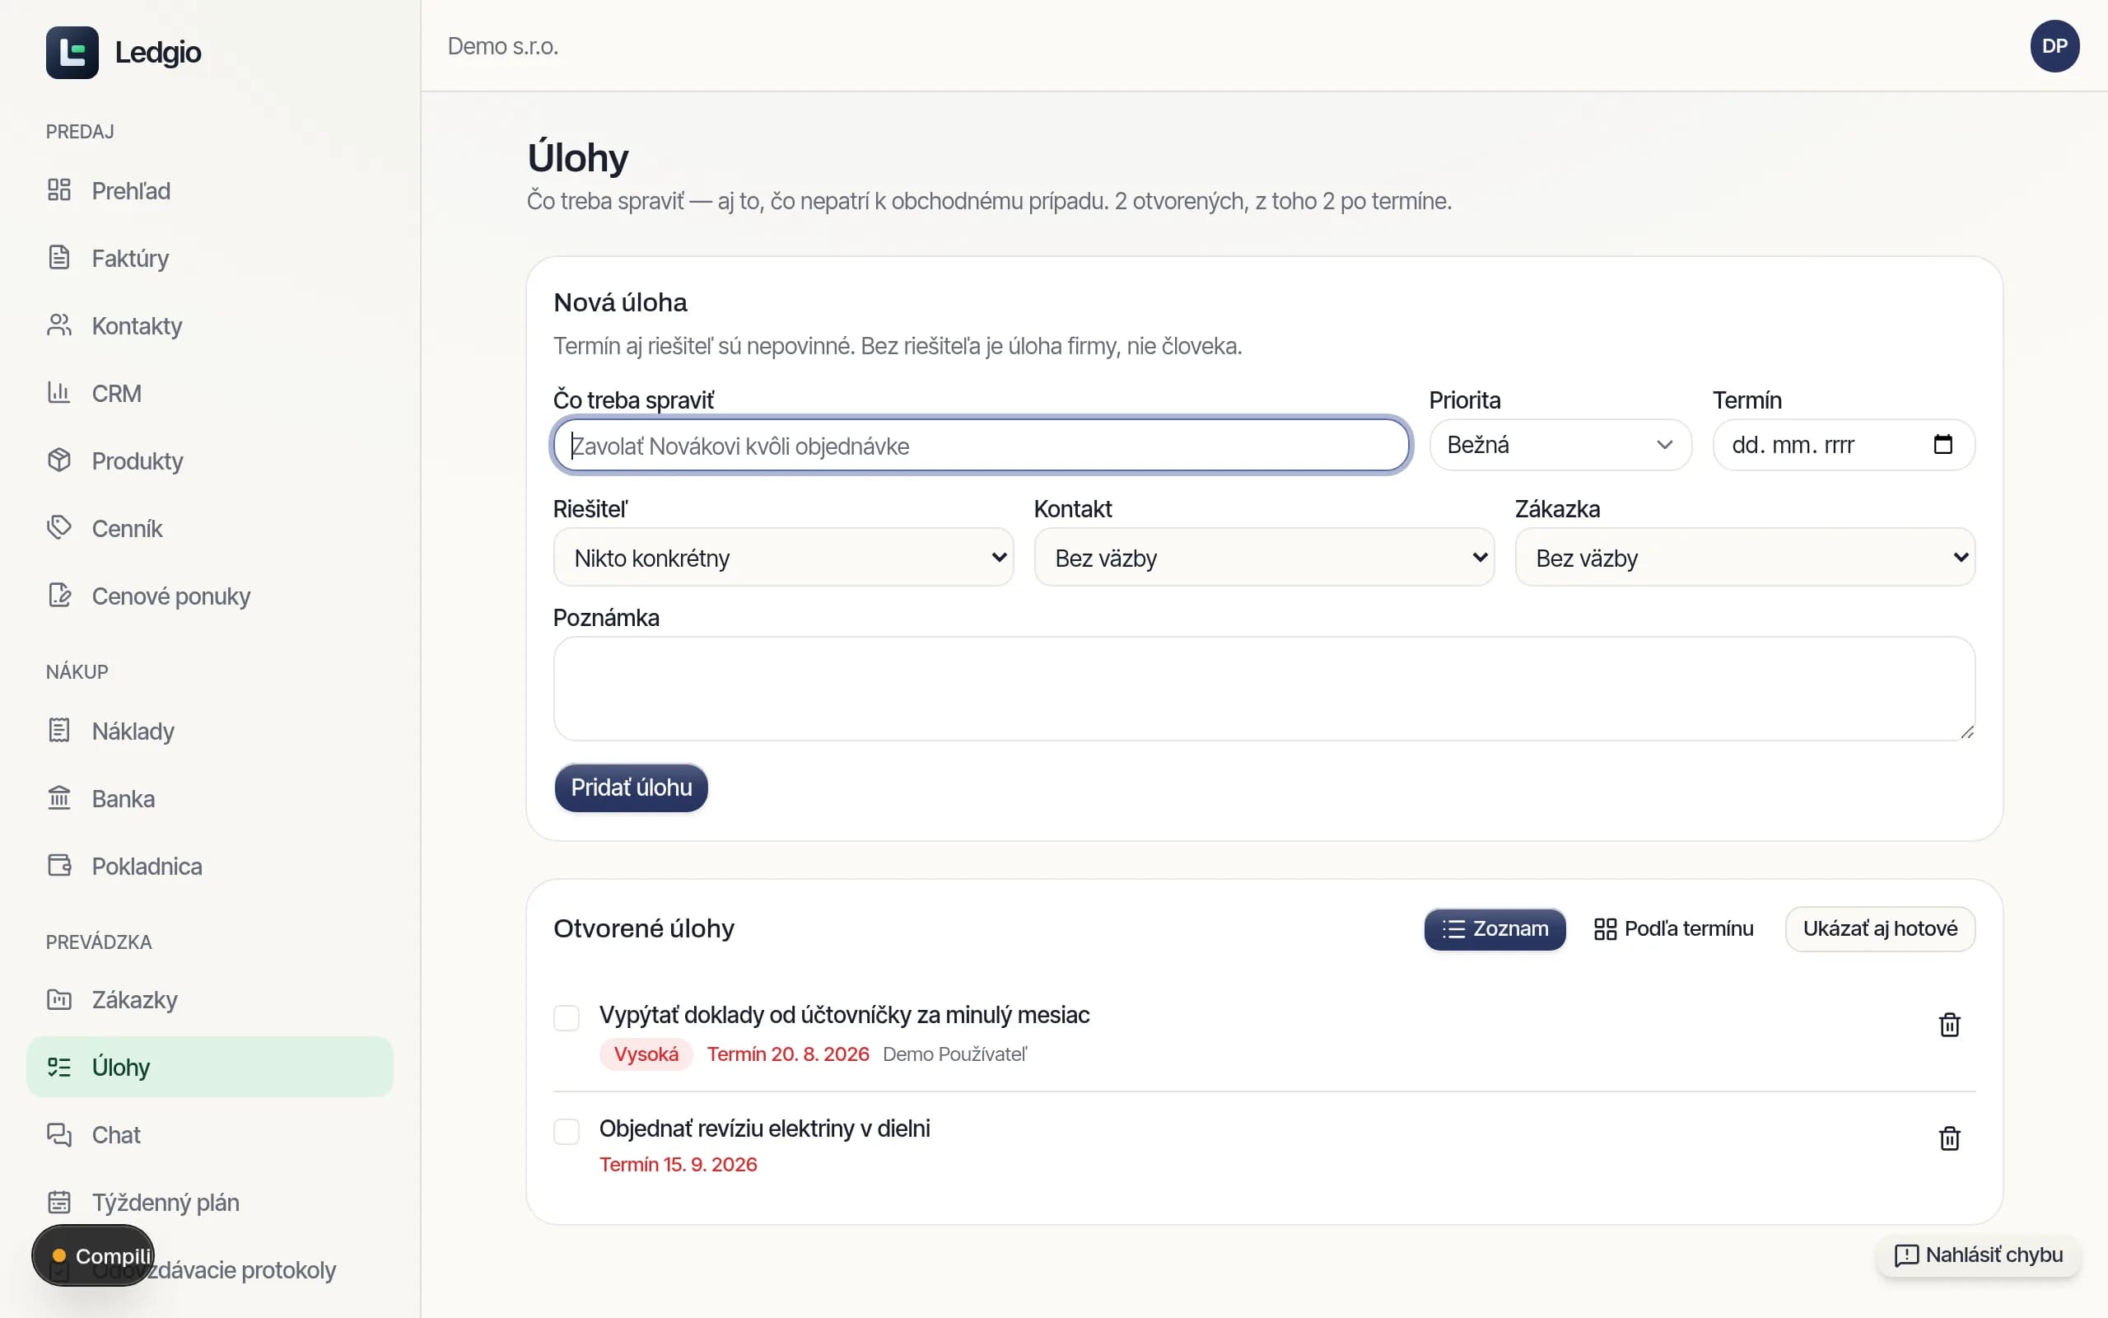Click Demo Používateľ assignee text
This screenshot has height=1318, width=2108.
(954, 1054)
